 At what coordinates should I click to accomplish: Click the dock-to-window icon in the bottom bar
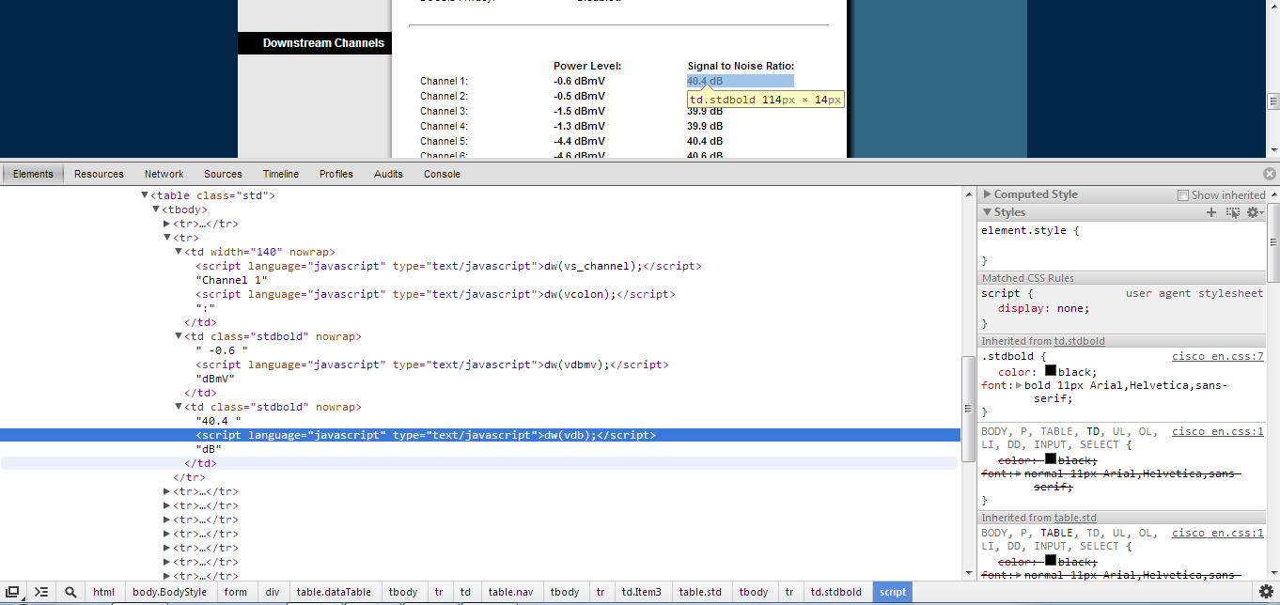click(x=13, y=592)
